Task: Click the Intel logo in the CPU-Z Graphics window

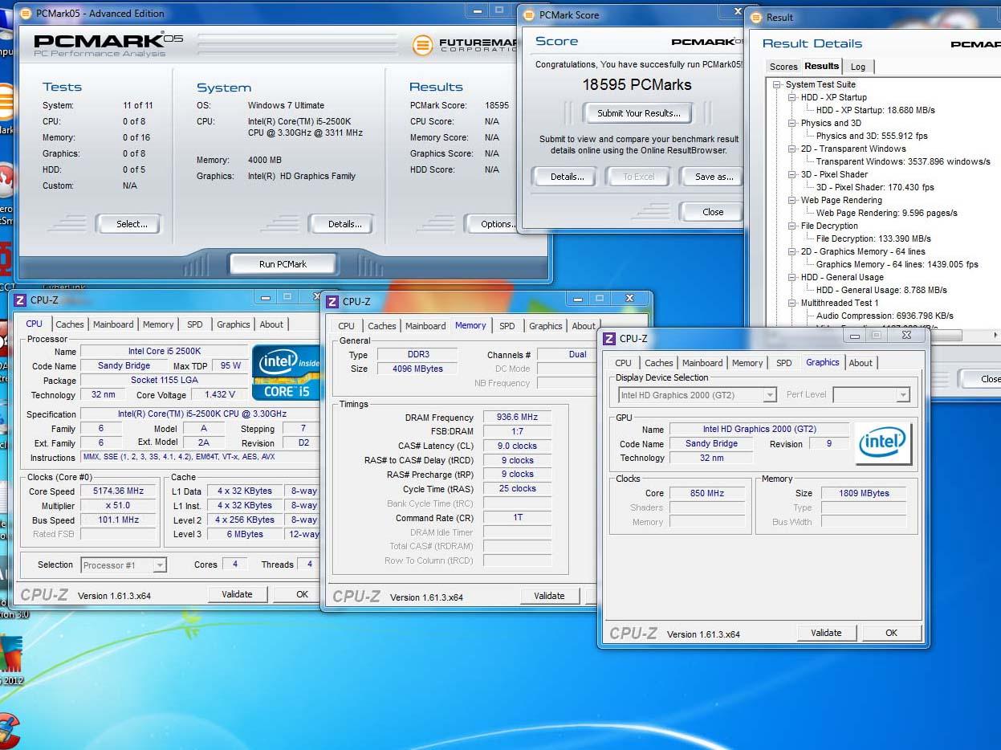Action: coord(883,443)
